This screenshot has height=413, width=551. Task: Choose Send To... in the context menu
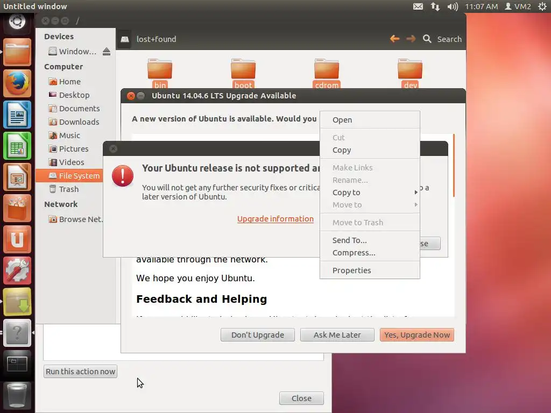click(370, 240)
